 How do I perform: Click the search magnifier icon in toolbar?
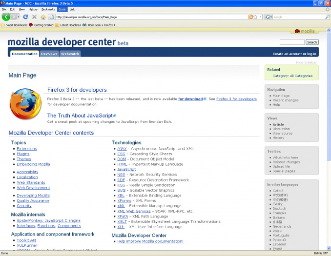(x=327, y=17)
